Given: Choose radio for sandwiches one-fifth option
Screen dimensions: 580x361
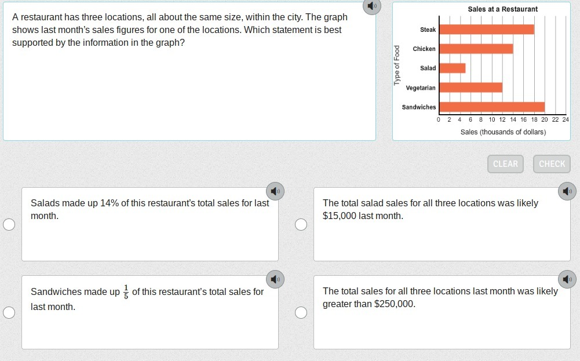Looking at the screenshot, I should click(9, 313).
